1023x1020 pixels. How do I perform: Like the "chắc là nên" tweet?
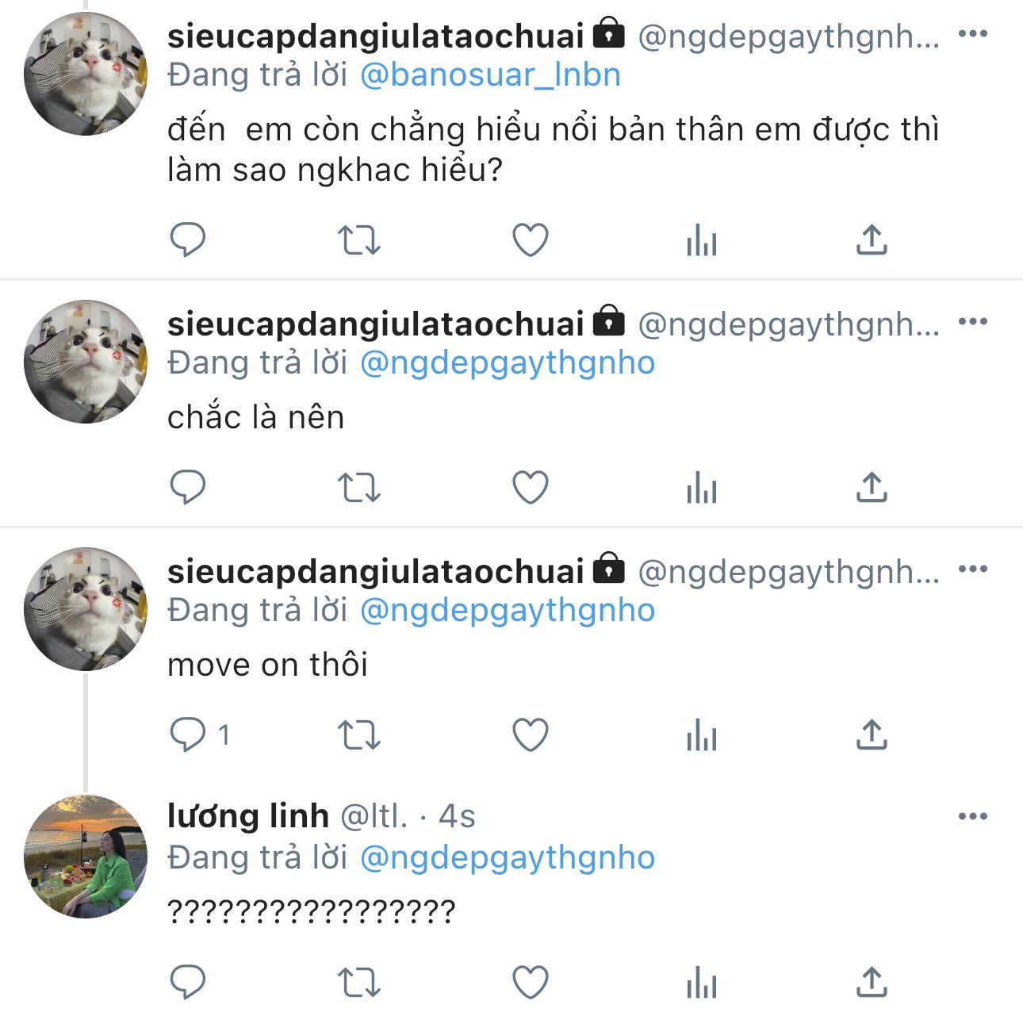coord(531,488)
